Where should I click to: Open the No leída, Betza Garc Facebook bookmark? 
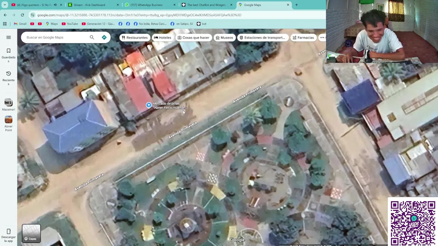(150, 24)
